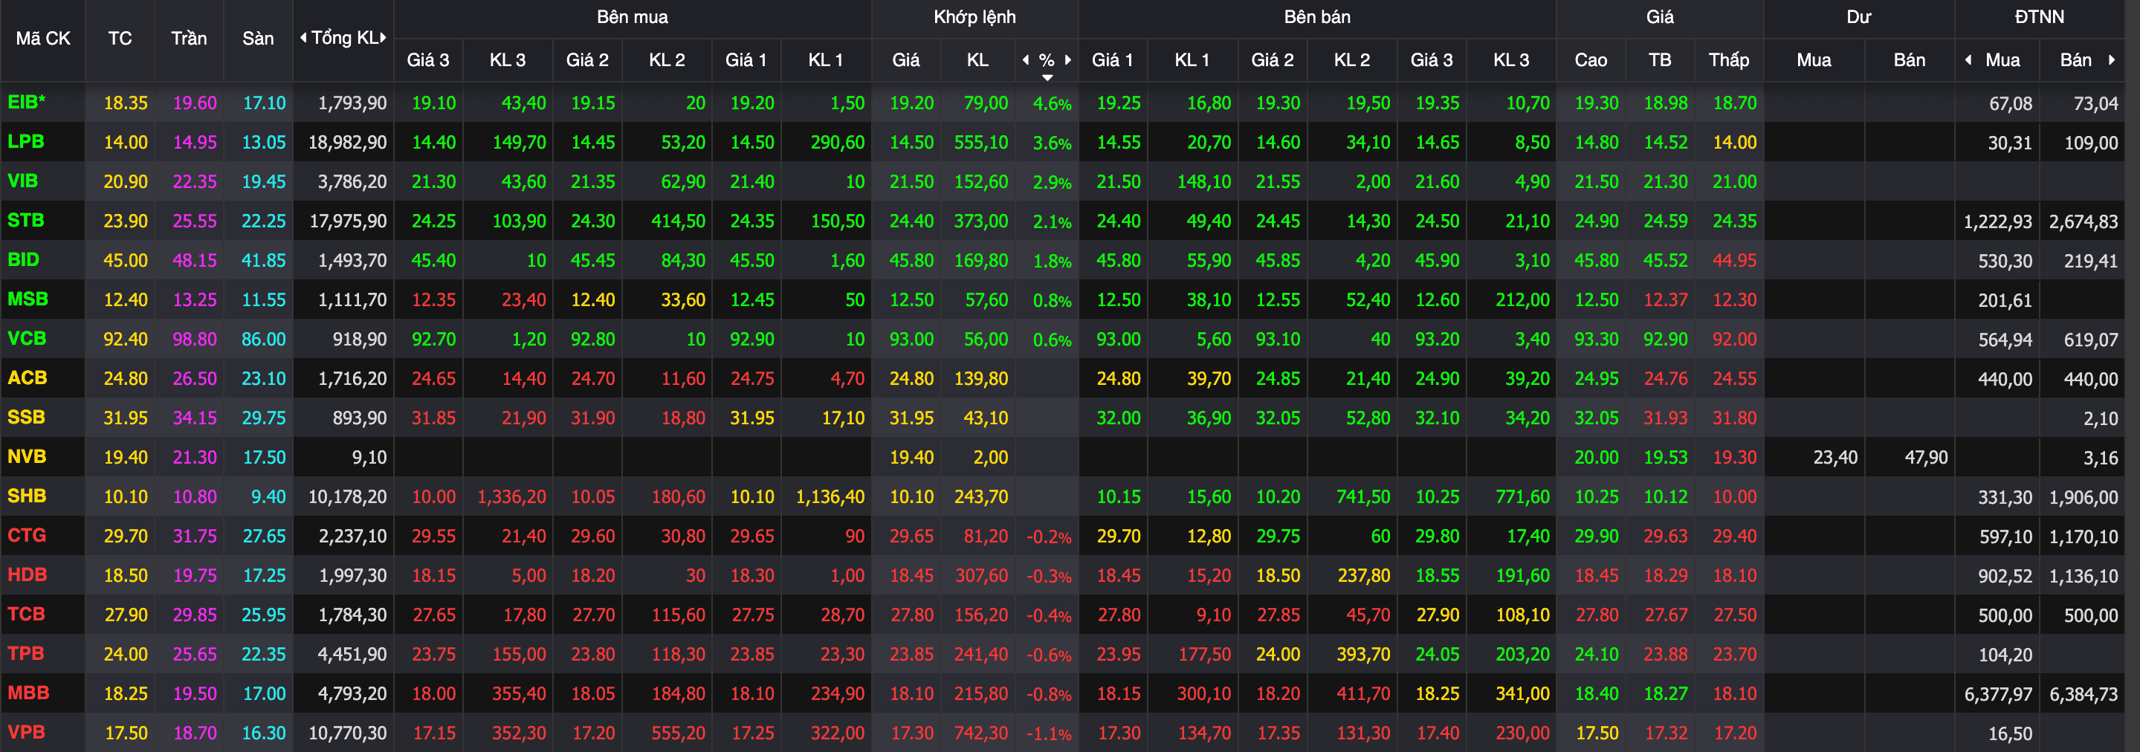Open ACB stock symbol

point(28,377)
